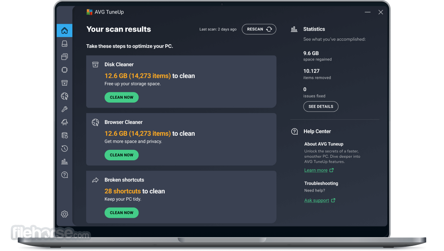Click CLEAN NOW under Broken shortcuts
The width and height of the screenshot is (444, 251).
121,212
